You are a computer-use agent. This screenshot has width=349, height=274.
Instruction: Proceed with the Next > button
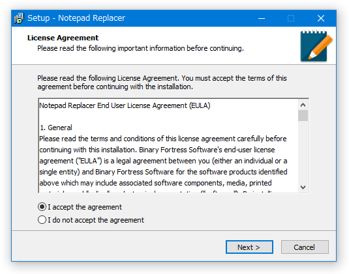tap(249, 247)
